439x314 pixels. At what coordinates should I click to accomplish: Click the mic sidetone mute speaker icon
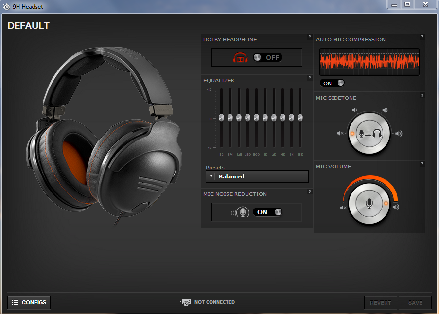[x=340, y=133]
